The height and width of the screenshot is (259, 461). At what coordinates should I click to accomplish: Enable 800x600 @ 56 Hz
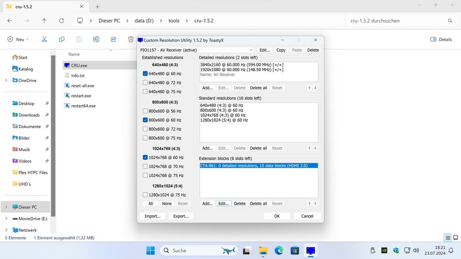145,111
